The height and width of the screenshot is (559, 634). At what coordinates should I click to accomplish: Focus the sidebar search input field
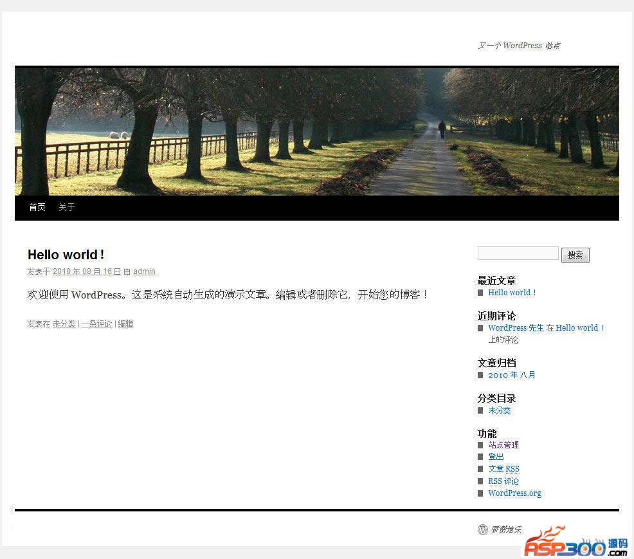click(518, 253)
